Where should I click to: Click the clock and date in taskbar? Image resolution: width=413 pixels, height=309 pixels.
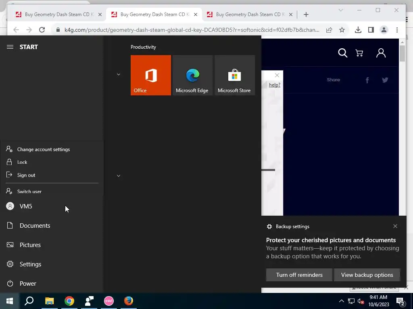[378, 301]
